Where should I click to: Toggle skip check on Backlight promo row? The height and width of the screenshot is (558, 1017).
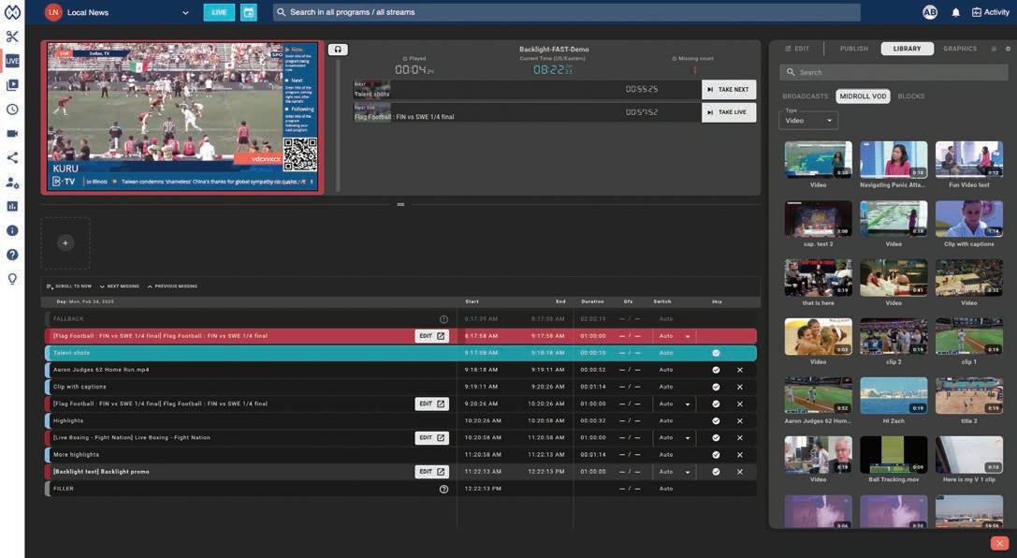tap(716, 472)
